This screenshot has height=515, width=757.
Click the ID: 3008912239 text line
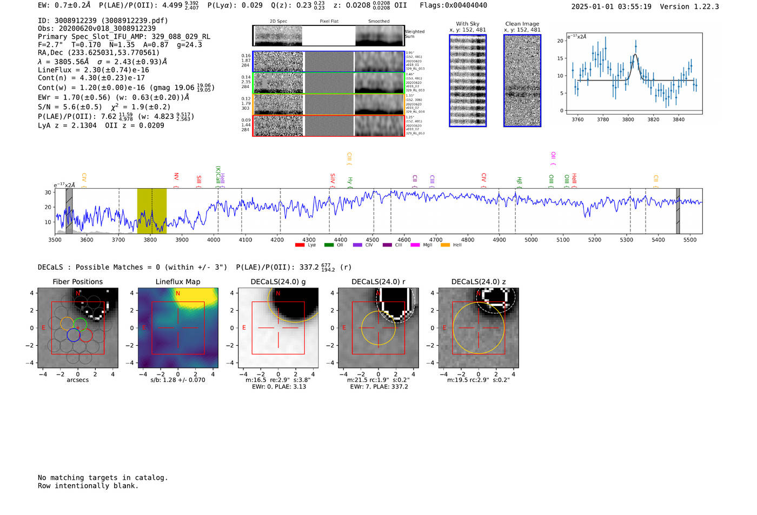pyautogui.click(x=103, y=21)
